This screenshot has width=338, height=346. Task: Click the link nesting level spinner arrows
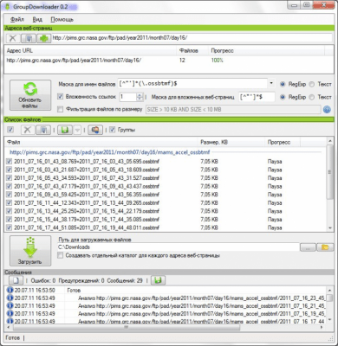[140, 97]
